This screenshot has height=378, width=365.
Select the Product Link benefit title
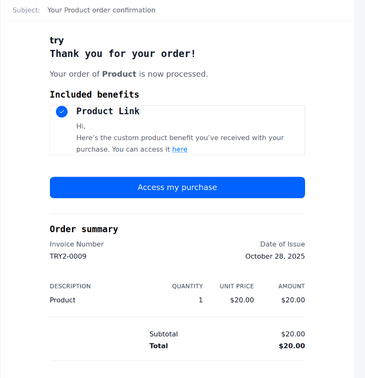(x=108, y=111)
